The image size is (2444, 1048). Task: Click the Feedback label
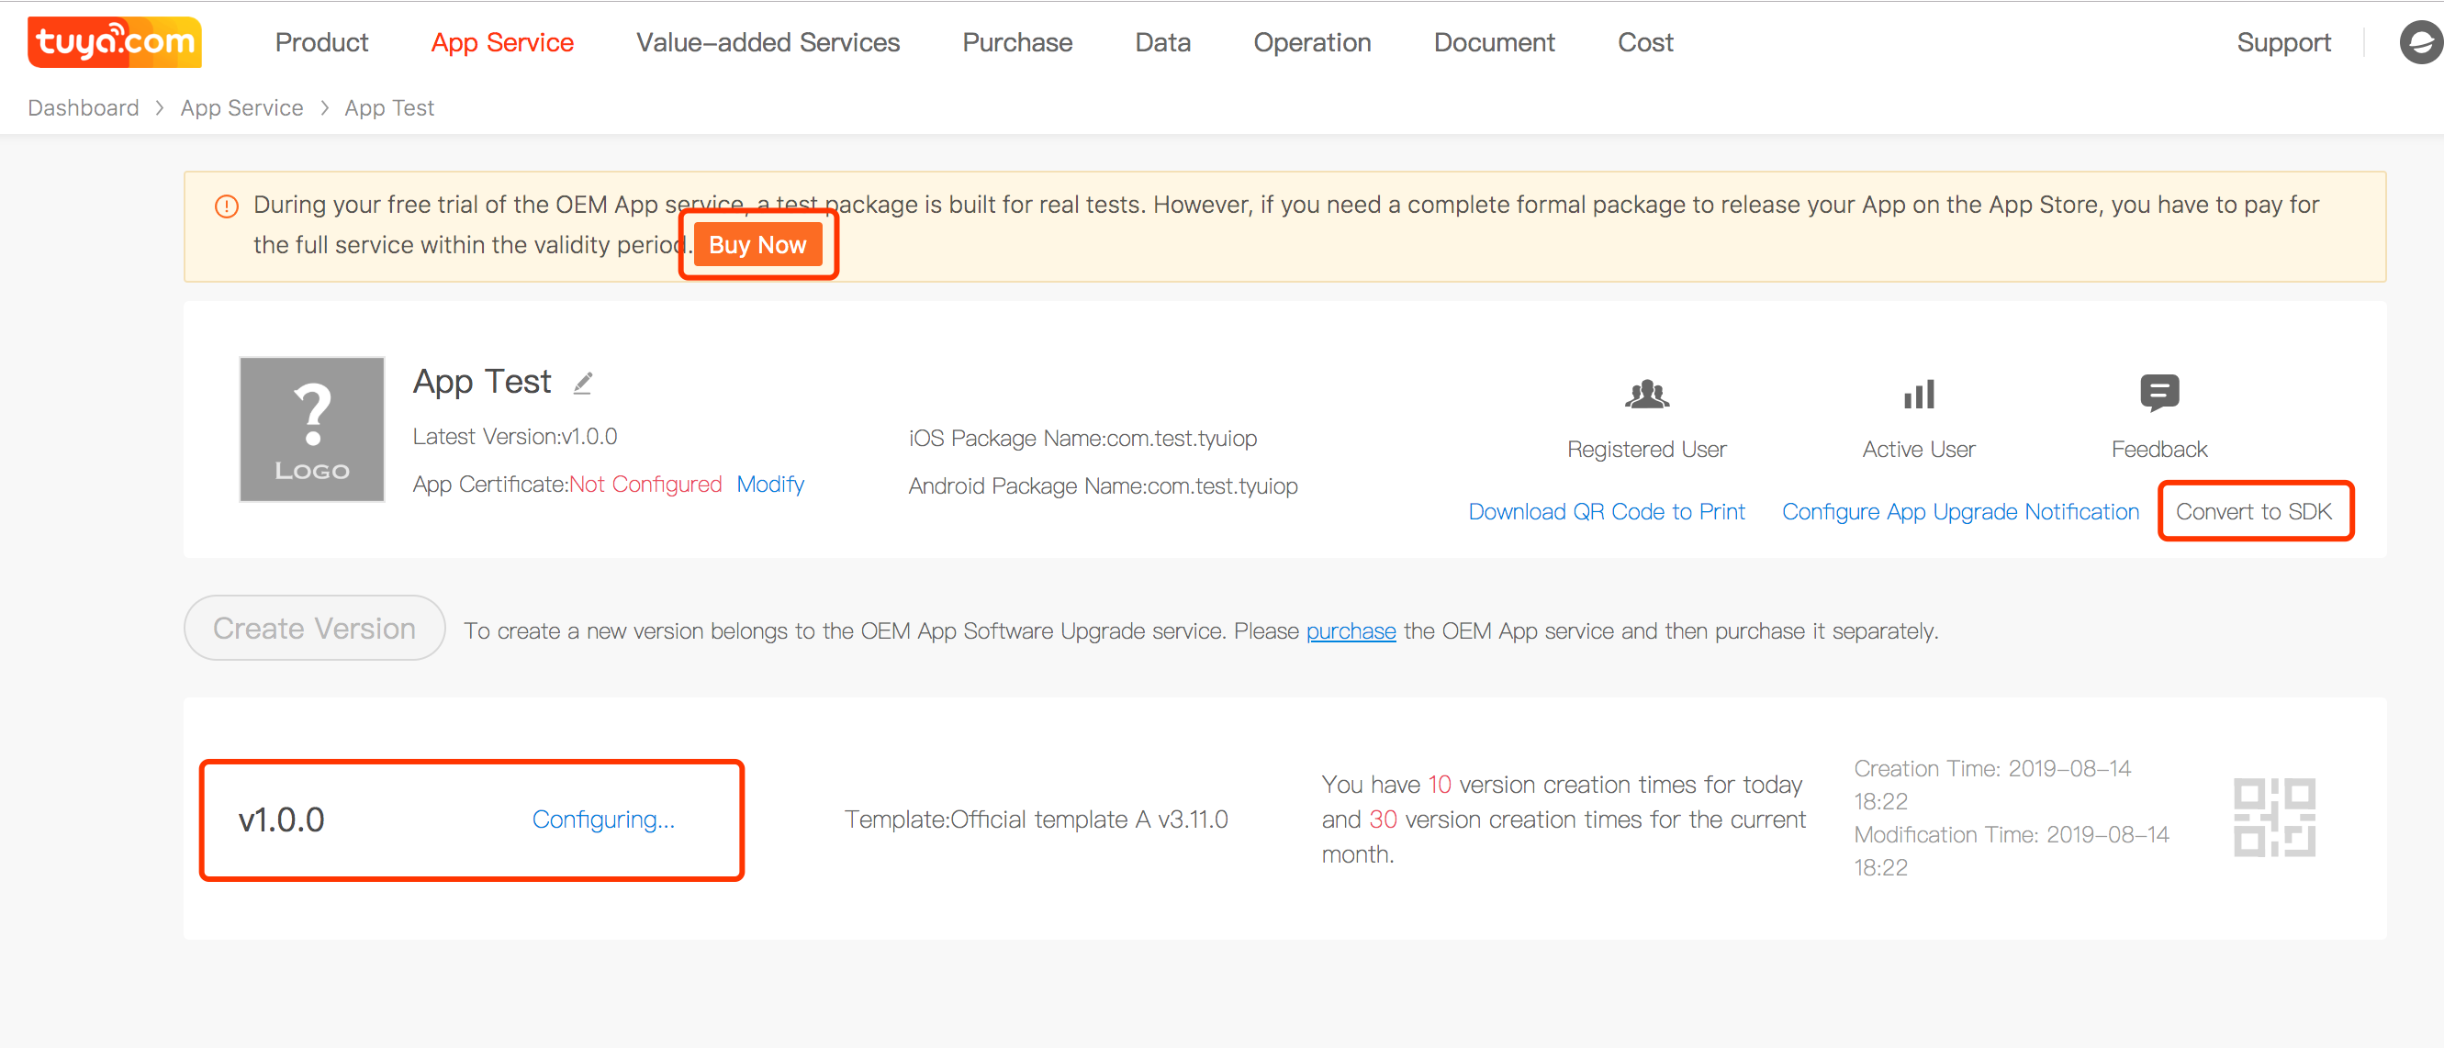[x=2159, y=450]
